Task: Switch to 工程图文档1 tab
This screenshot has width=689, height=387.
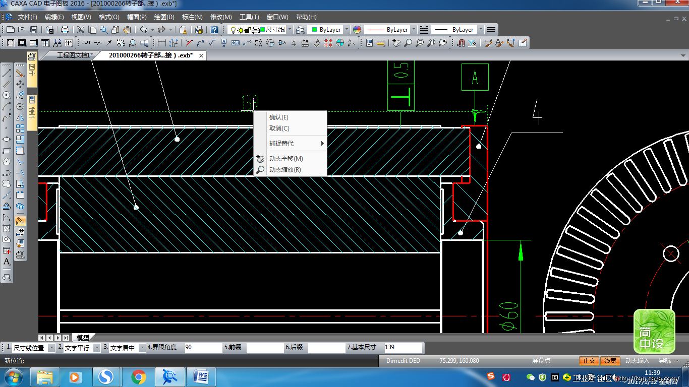Action: click(74, 55)
